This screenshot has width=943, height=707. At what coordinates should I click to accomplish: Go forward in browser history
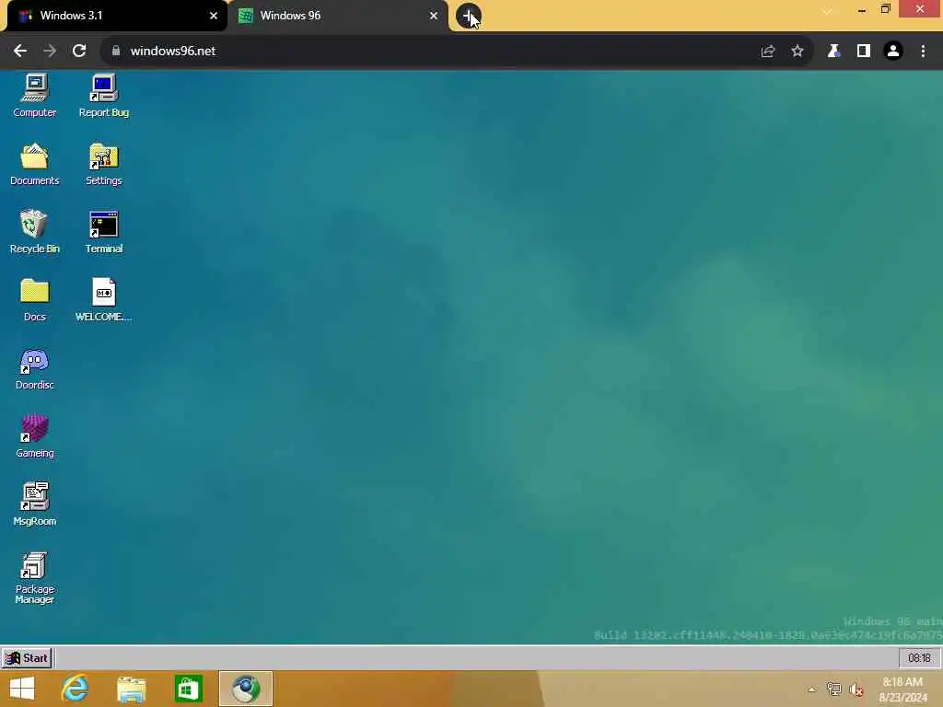[x=50, y=52]
